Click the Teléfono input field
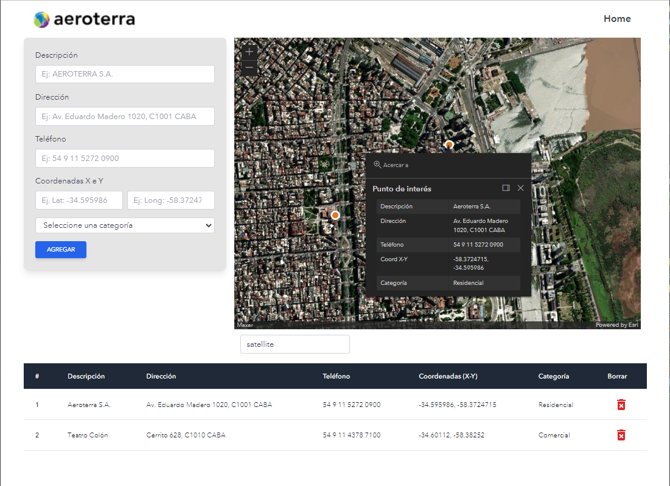 pos(125,158)
